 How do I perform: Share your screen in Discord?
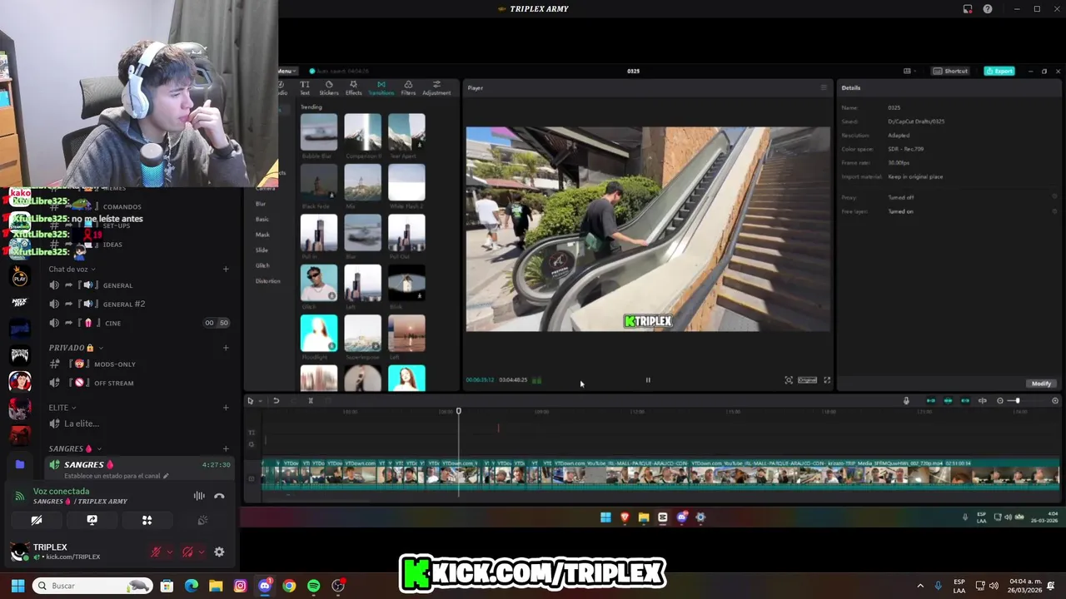[x=92, y=521]
